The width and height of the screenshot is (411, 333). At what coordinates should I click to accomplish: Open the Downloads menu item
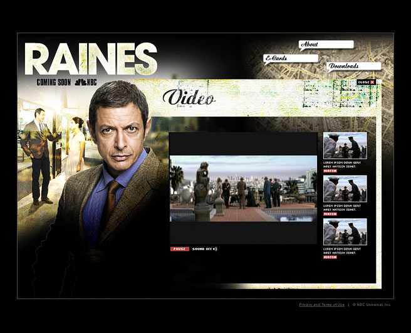(x=354, y=66)
